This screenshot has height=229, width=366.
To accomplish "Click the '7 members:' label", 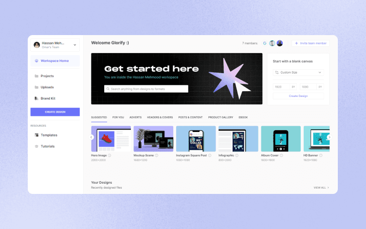I will [250, 43].
